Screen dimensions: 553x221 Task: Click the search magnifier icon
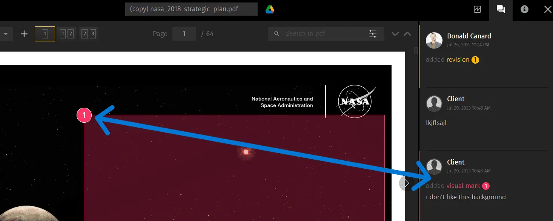coord(276,34)
